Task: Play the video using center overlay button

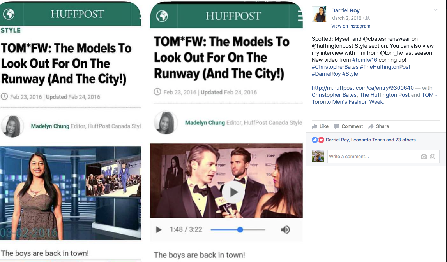Action: point(233,192)
